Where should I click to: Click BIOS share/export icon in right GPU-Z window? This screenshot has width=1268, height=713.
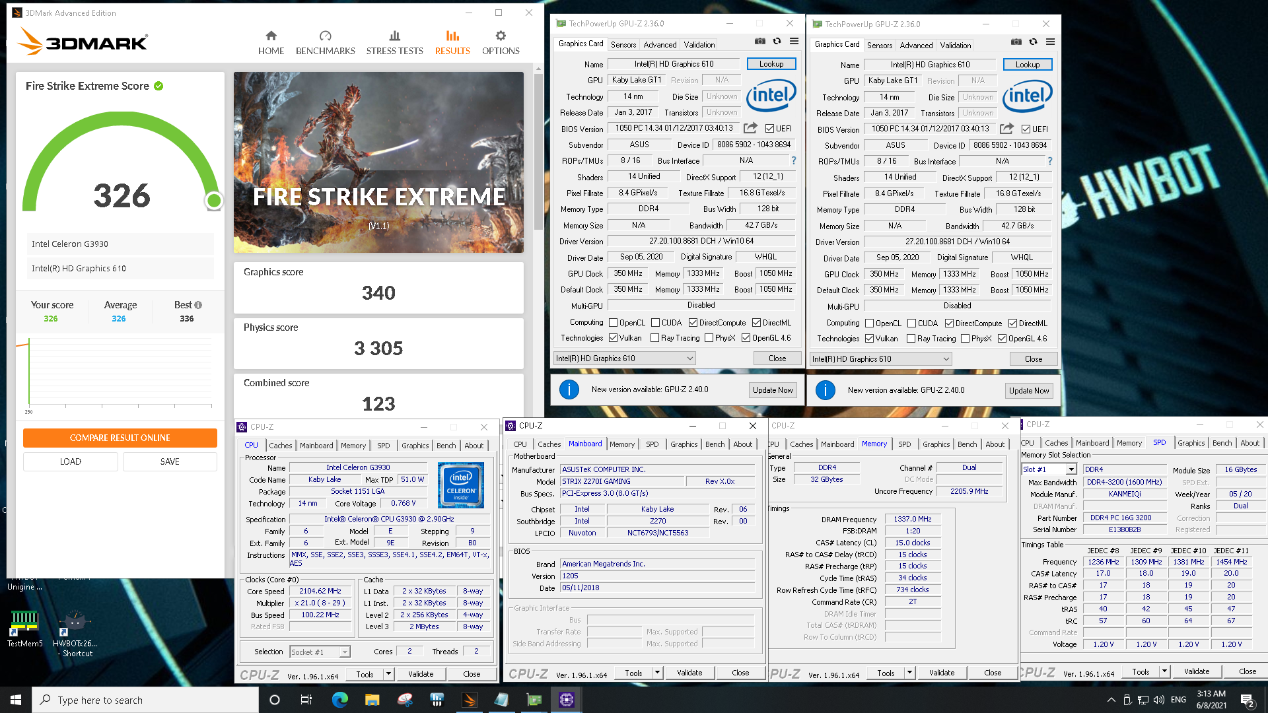coord(1006,129)
